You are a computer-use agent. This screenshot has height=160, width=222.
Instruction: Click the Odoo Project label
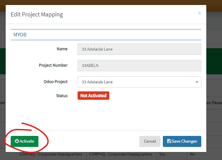[55, 82]
